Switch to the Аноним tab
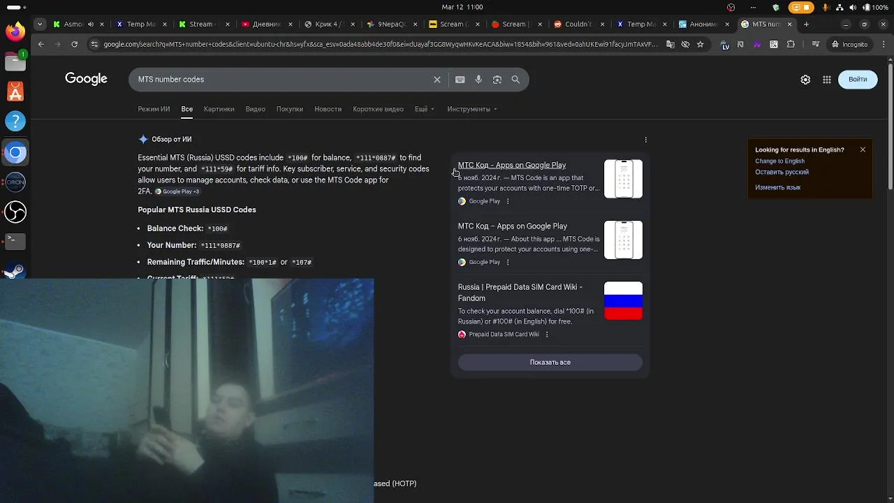894x503 pixels. point(703,24)
